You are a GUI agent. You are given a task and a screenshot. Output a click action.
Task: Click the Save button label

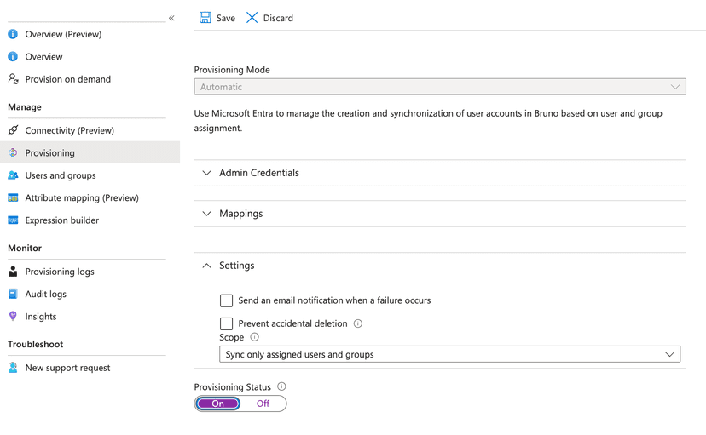tap(226, 18)
